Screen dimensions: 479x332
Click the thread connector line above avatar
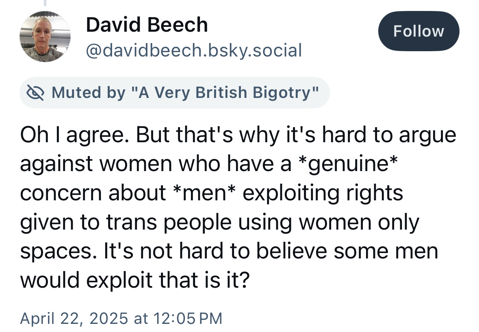(x=46, y=3)
